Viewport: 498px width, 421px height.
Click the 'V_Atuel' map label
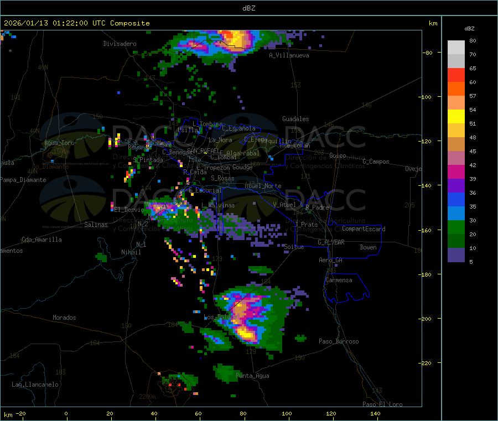tap(284, 205)
